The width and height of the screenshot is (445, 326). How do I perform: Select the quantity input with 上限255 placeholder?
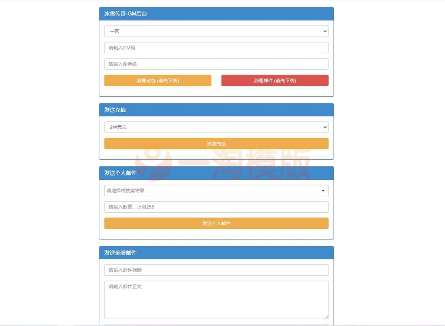coord(216,207)
